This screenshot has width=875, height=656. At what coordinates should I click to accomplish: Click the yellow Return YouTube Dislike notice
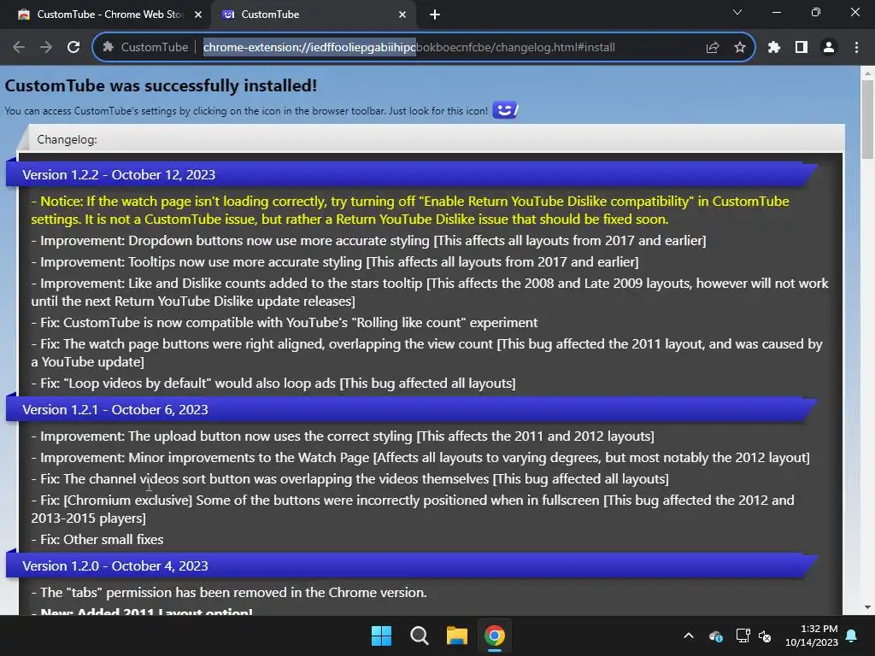point(410,210)
